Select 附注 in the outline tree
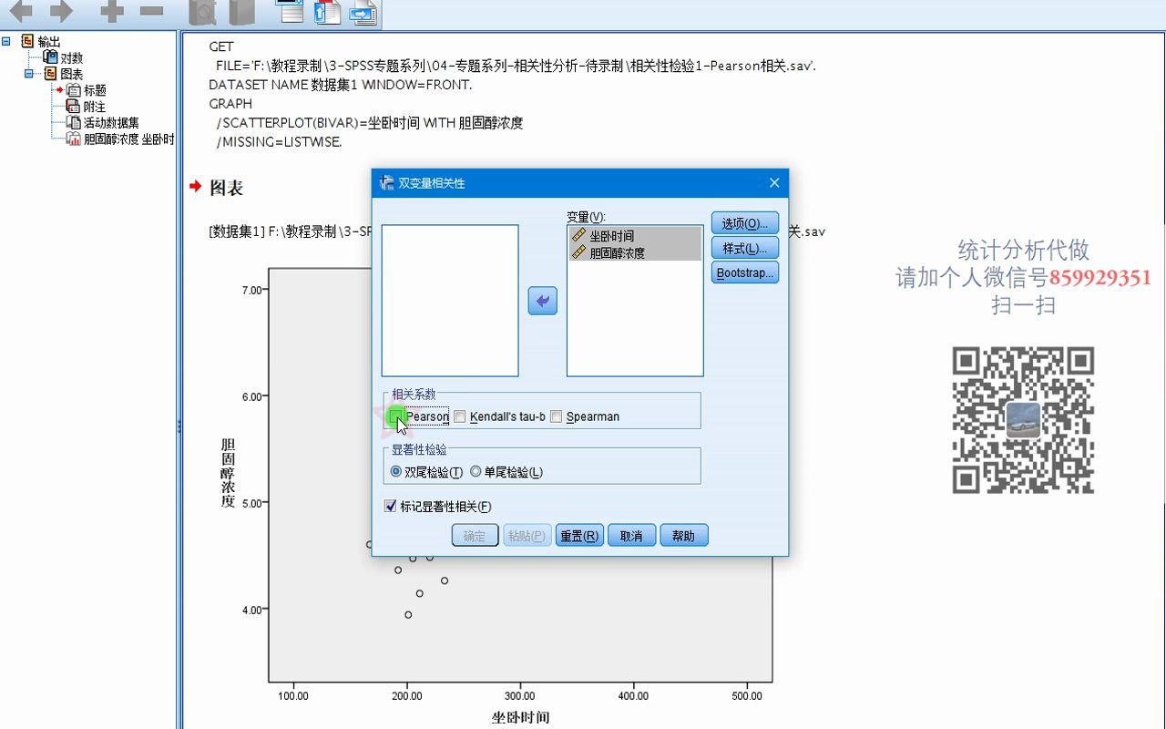The width and height of the screenshot is (1166, 729). point(95,107)
